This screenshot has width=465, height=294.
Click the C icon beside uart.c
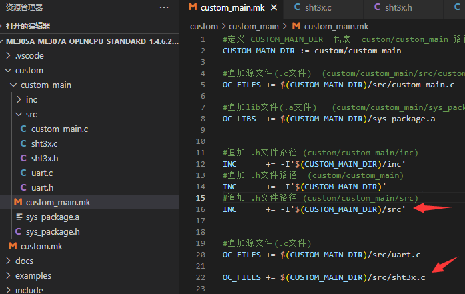tap(24, 173)
